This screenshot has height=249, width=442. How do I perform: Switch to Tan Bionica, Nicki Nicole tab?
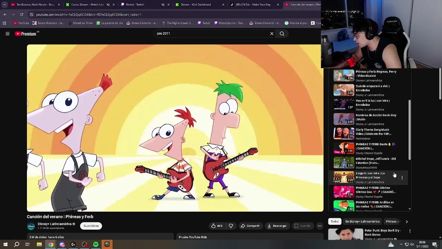pos(35,4)
